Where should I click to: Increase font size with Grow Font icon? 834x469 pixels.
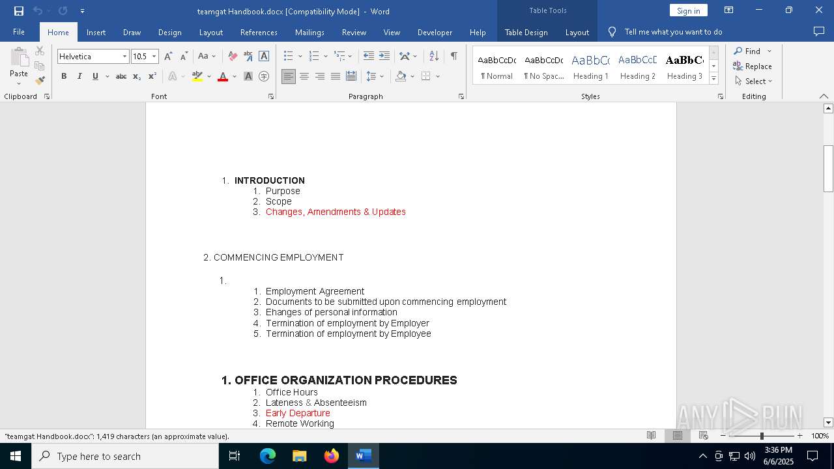[x=168, y=56]
